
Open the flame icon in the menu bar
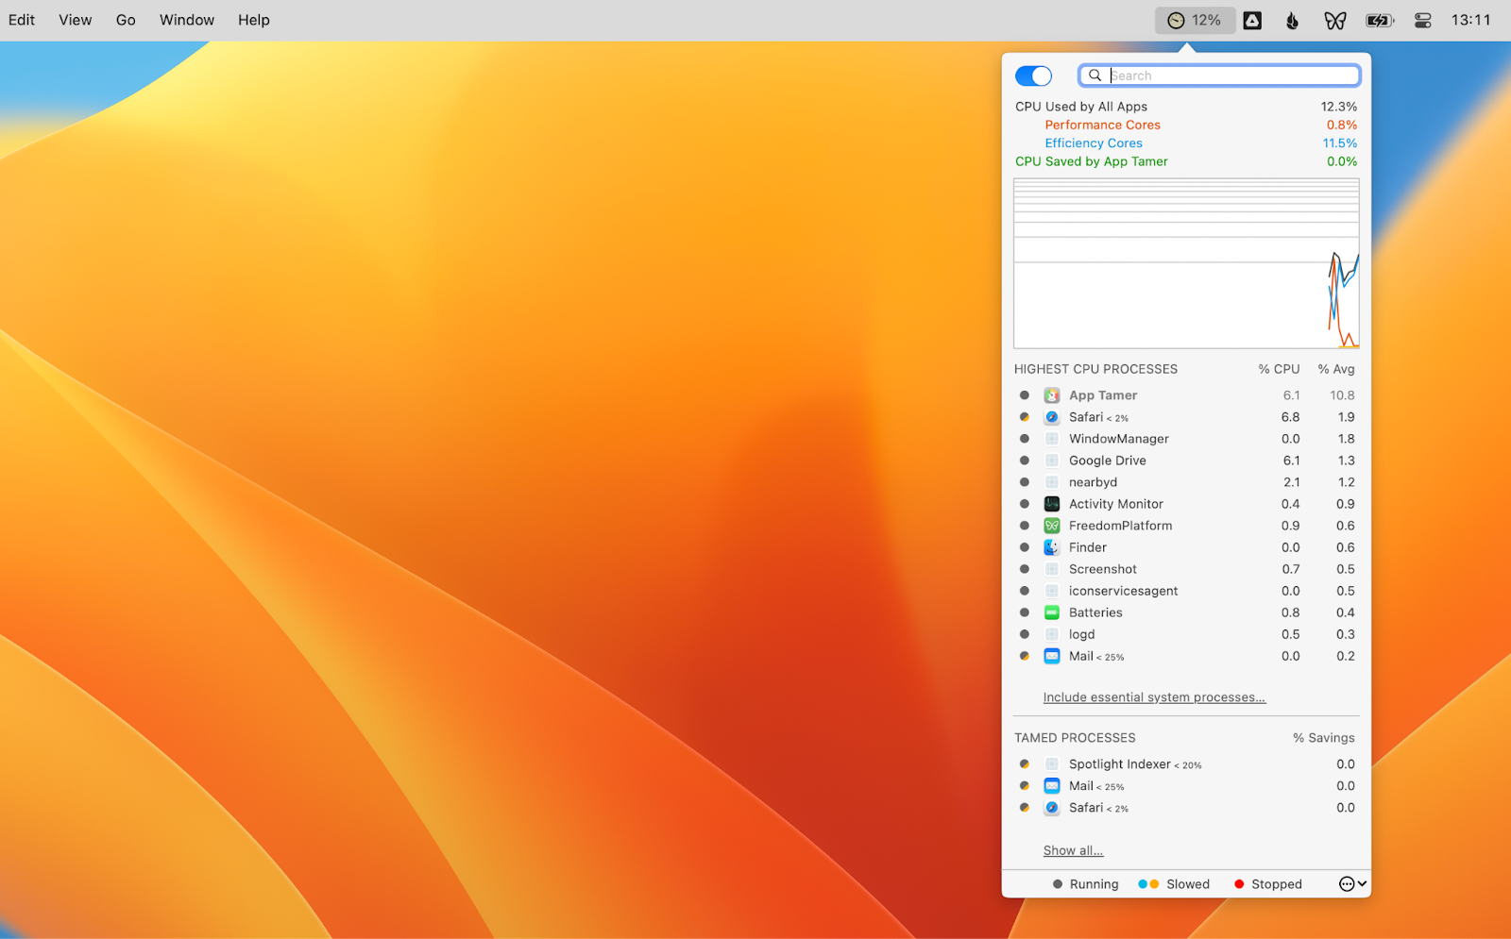1293,20
